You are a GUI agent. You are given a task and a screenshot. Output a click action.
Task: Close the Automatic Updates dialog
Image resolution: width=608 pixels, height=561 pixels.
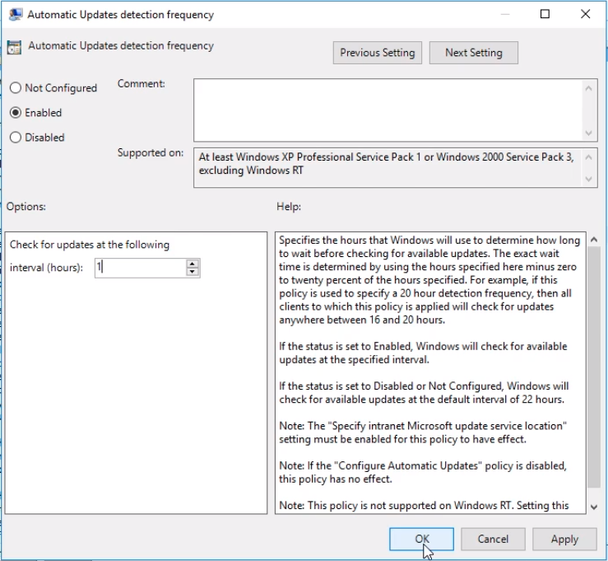(585, 14)
